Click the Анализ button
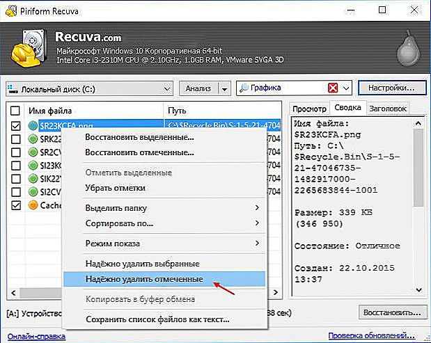431x343 pixels. (198, 88)
